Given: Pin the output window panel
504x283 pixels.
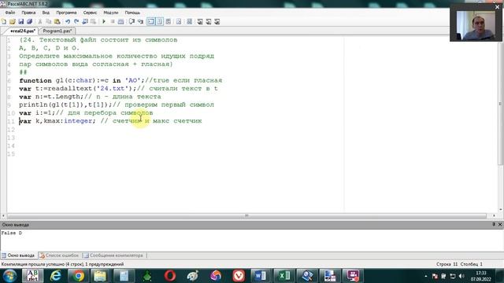Looking at the screenshot, I should tap(494, 225).
